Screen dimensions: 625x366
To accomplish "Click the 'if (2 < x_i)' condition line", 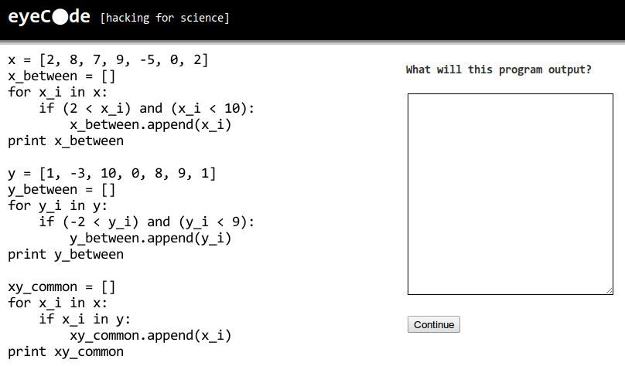I will pyautogui.click(x=146, y=108).
